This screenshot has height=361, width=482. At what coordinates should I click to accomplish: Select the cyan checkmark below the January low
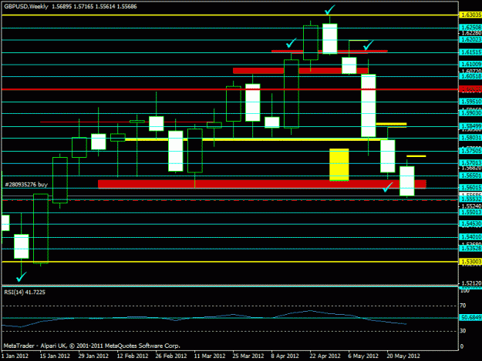(22, 277)
